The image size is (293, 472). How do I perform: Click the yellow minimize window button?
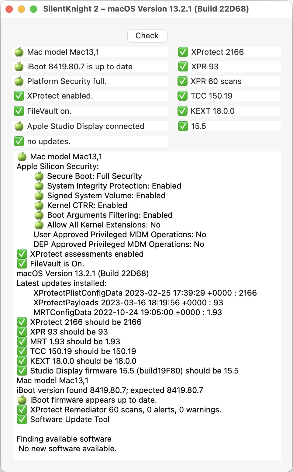[x=21, y=9]
